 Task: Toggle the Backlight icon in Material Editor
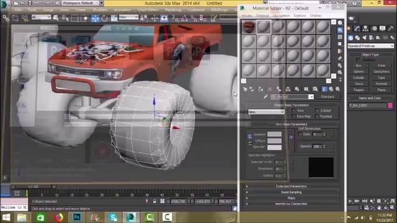point(340,30)
